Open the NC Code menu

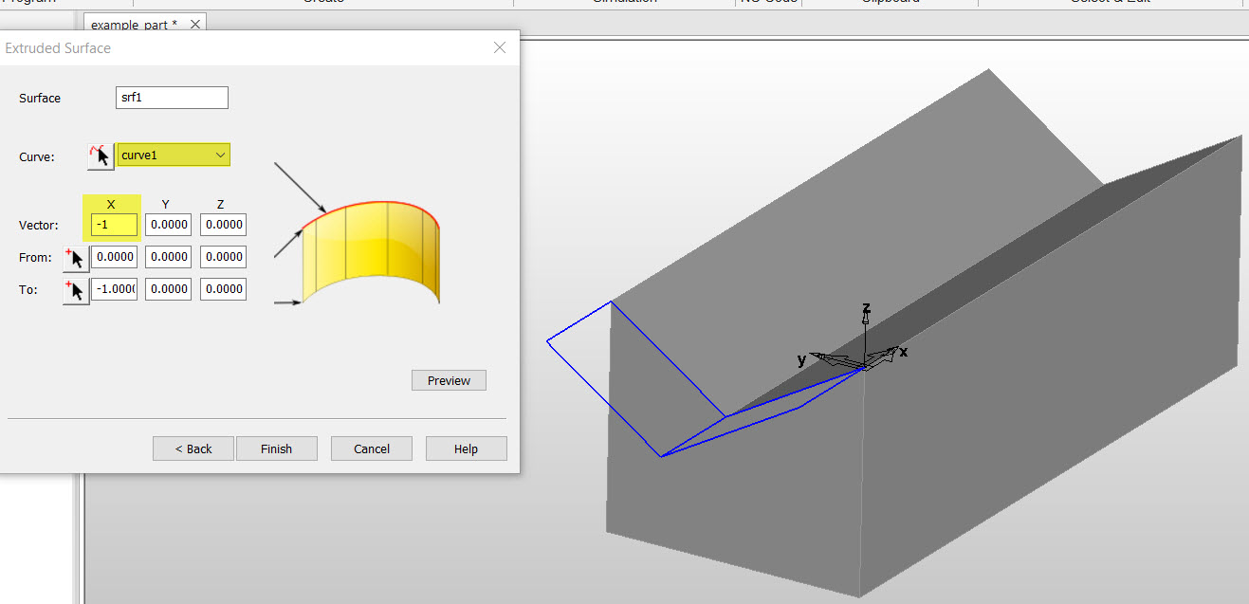click(x=768, y=2)
